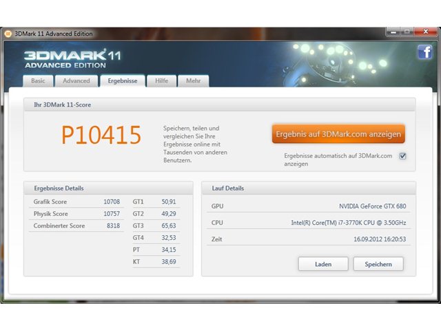
Task: Click the Combinerter Score label
Action: click(x=59, y=226)
